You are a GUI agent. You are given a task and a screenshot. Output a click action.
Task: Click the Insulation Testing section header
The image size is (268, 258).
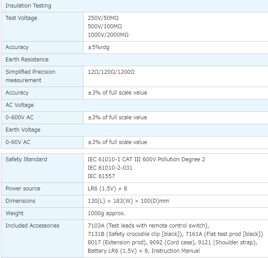click(x=135, y=6)
